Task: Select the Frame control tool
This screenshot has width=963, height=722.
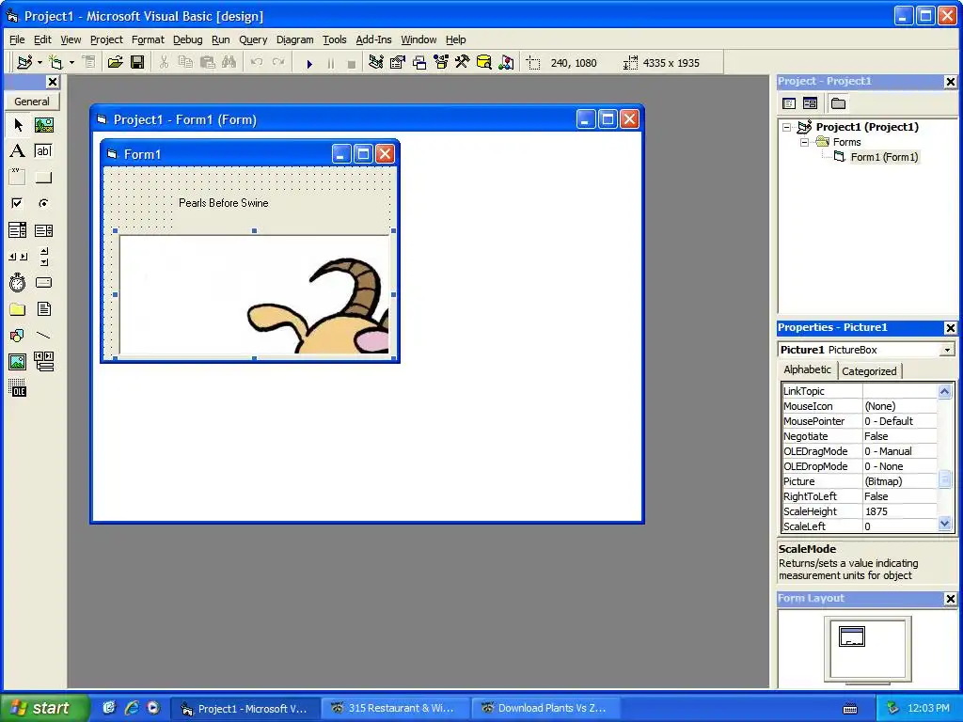Action: coord(18,178)
